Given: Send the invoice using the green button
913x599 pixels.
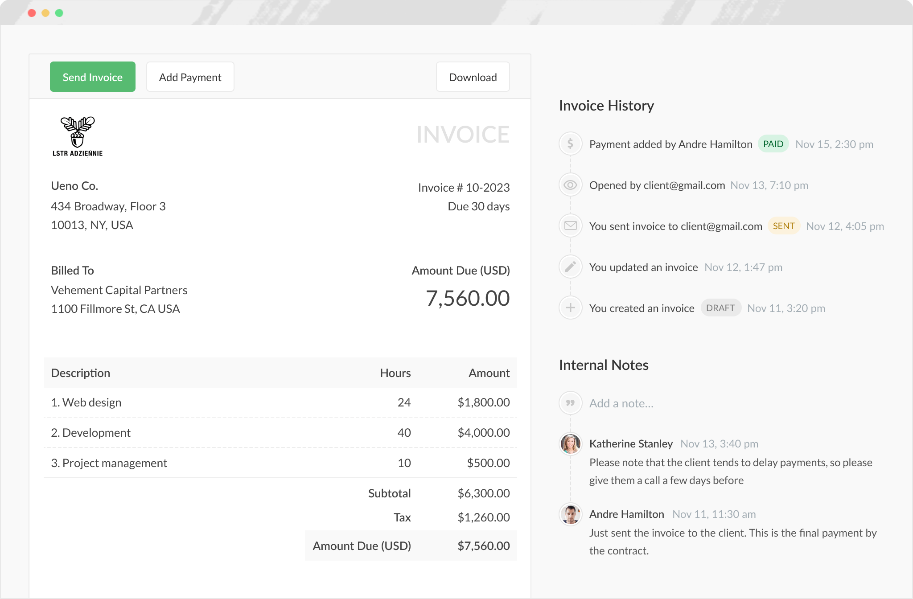Looking at the screenshot, I should pos(92,77).
